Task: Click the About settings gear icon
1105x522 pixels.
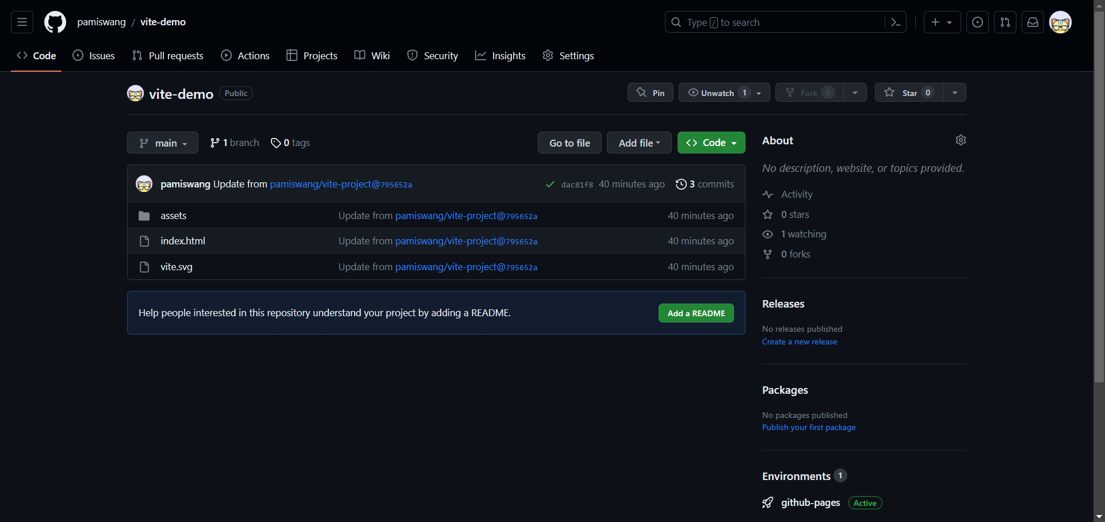Action: tap(961, 140)
